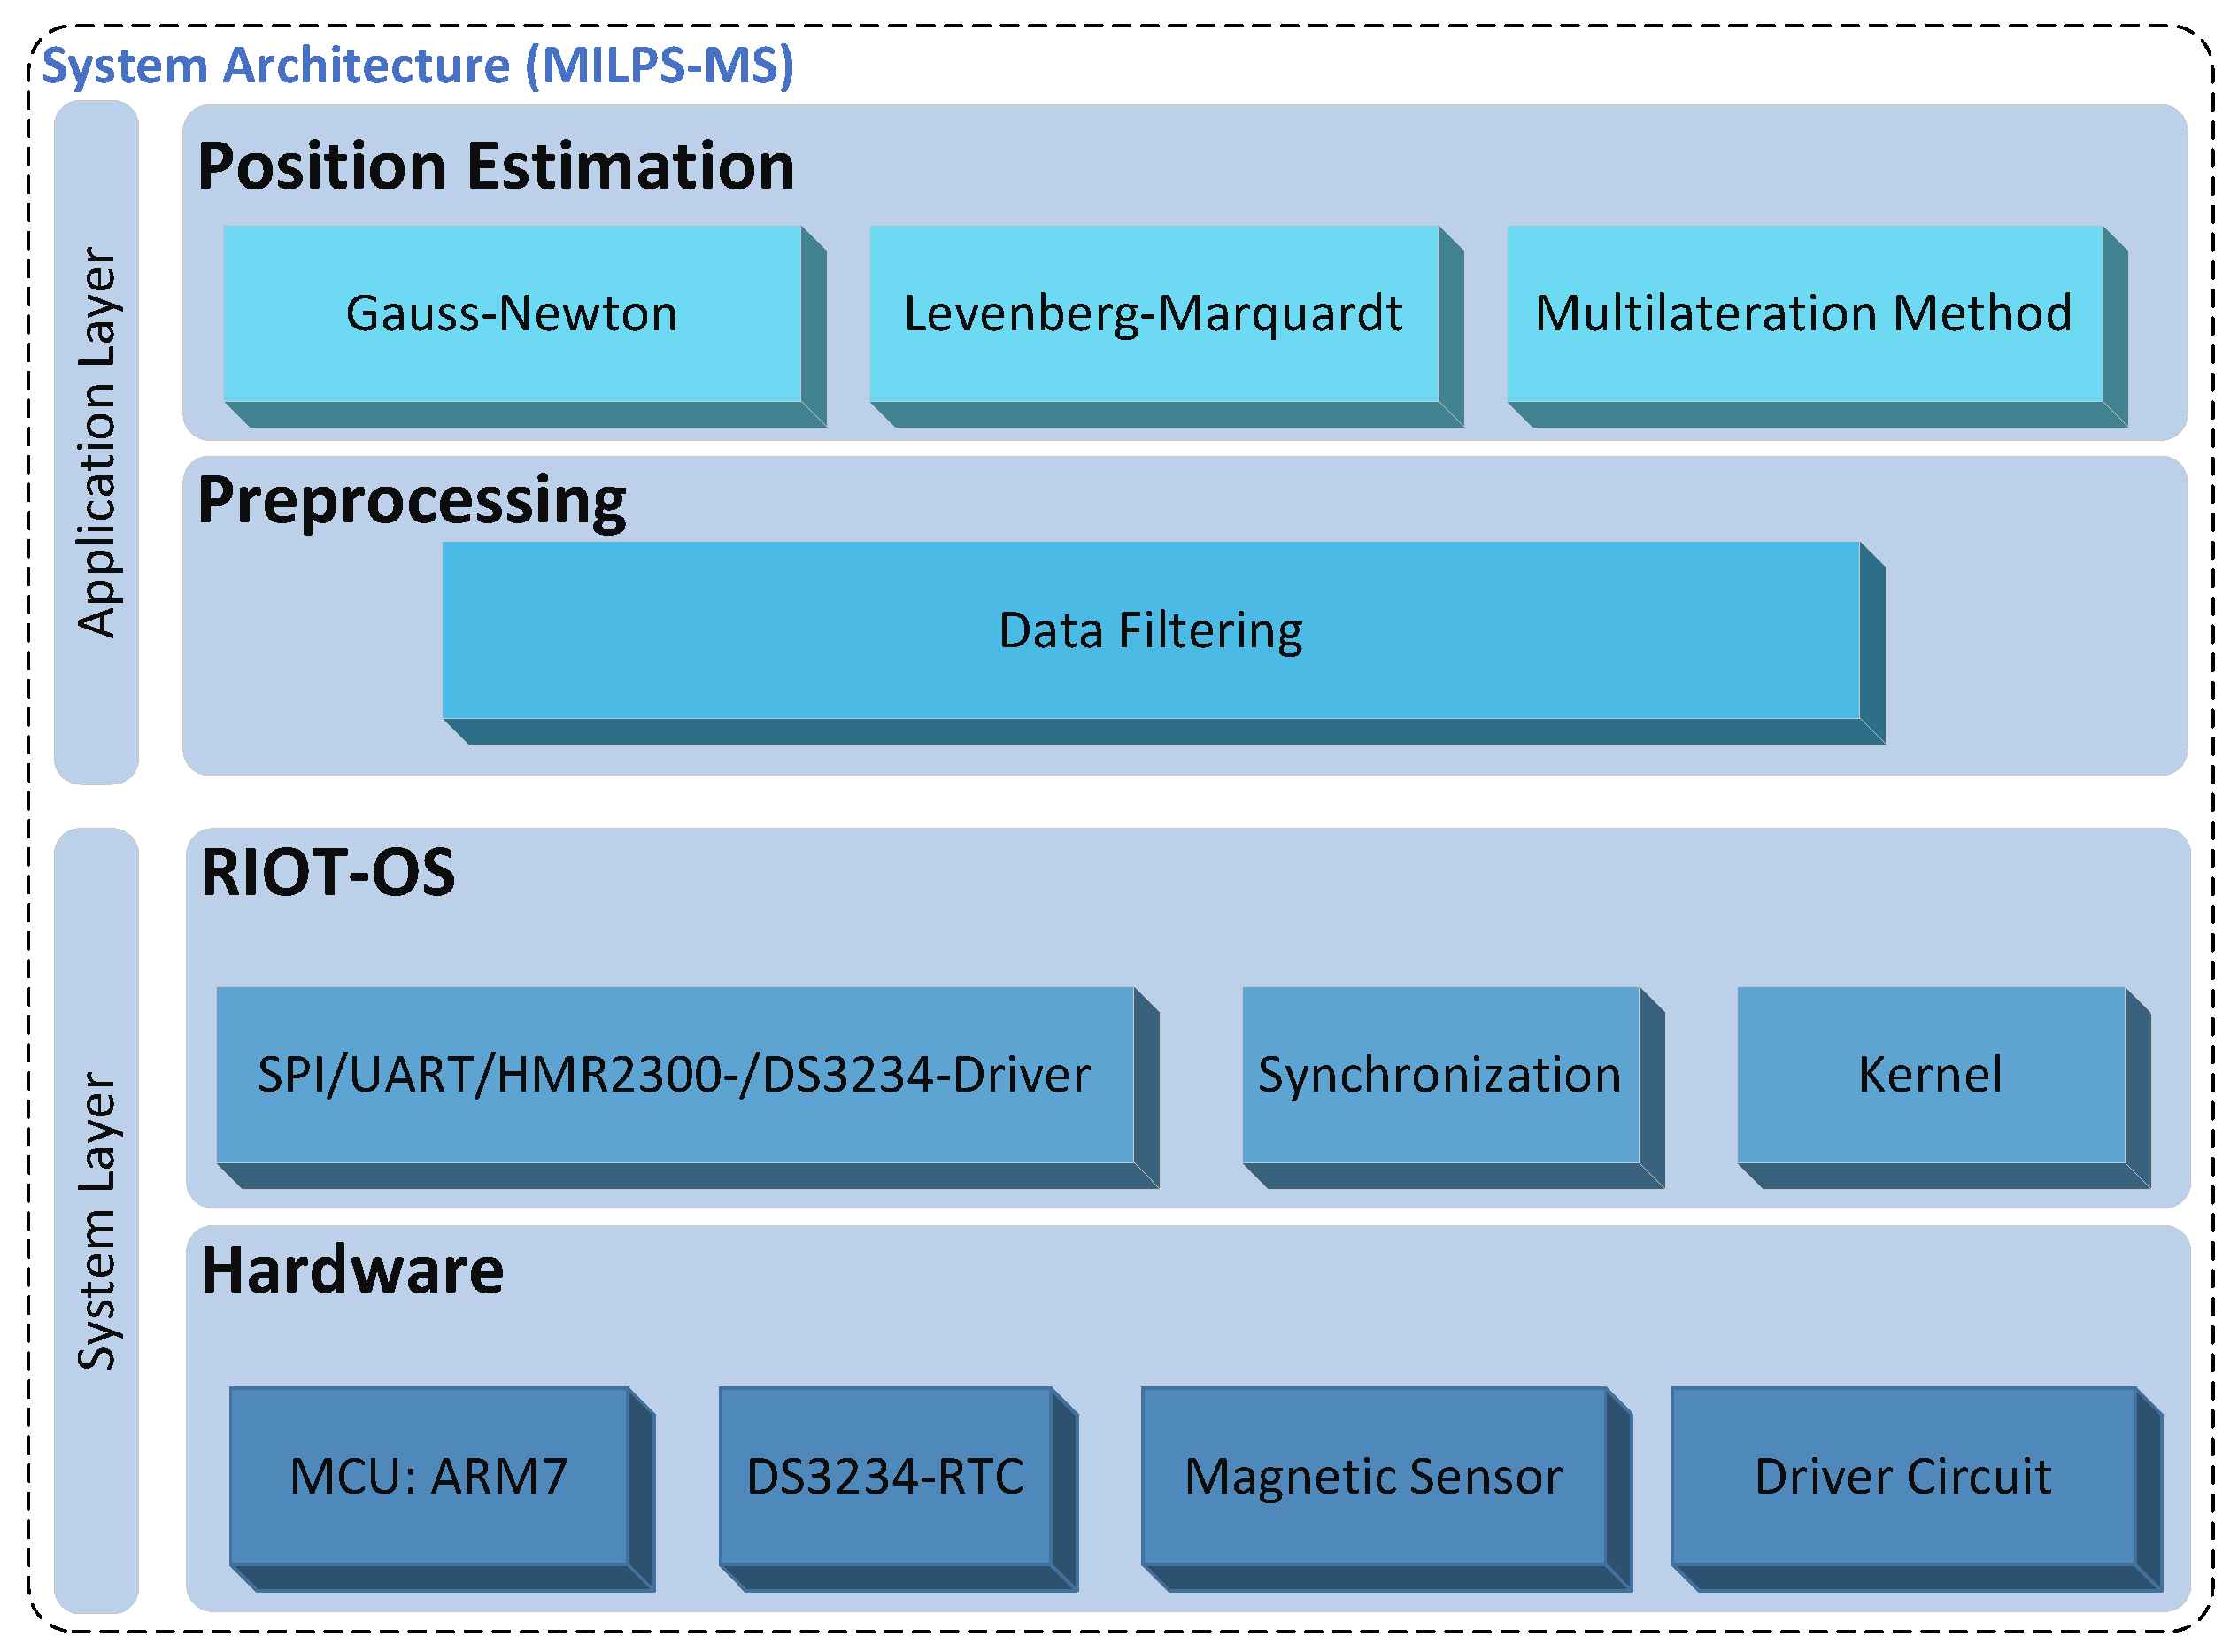Click the Position Estimation heading

(496, 166)
